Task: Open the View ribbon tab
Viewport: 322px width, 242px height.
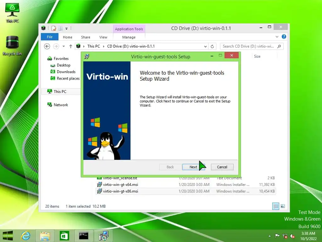Action: point(103,37)
